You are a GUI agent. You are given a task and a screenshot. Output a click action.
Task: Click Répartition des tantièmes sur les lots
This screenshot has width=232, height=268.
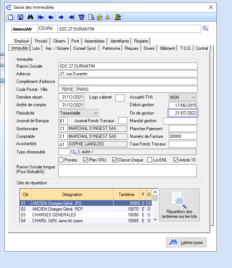pos(179,205)
